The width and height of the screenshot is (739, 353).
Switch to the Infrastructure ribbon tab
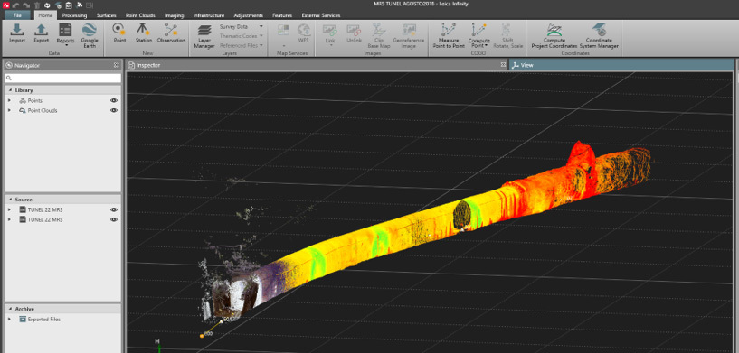point(208,15)
